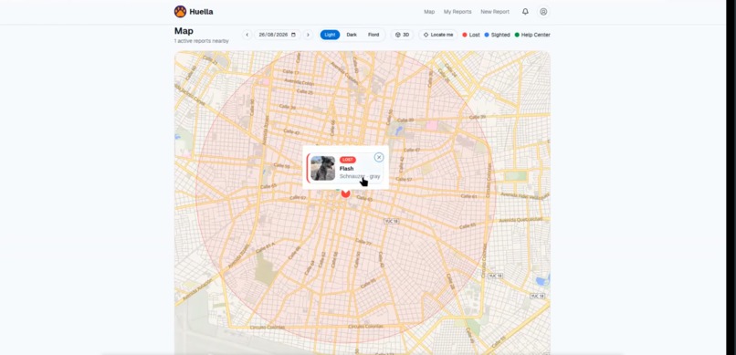Click the blue Sighted legend dot

point(487,35)
